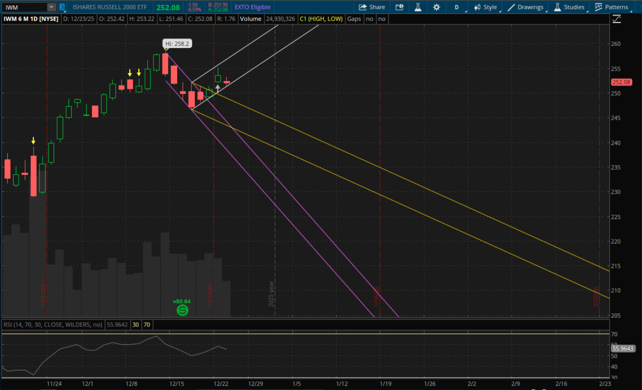The height and width of the screenshot is (390, 642).
Task: Open the Studies menu
Action: pyautogui.click(x=569, y=7)
